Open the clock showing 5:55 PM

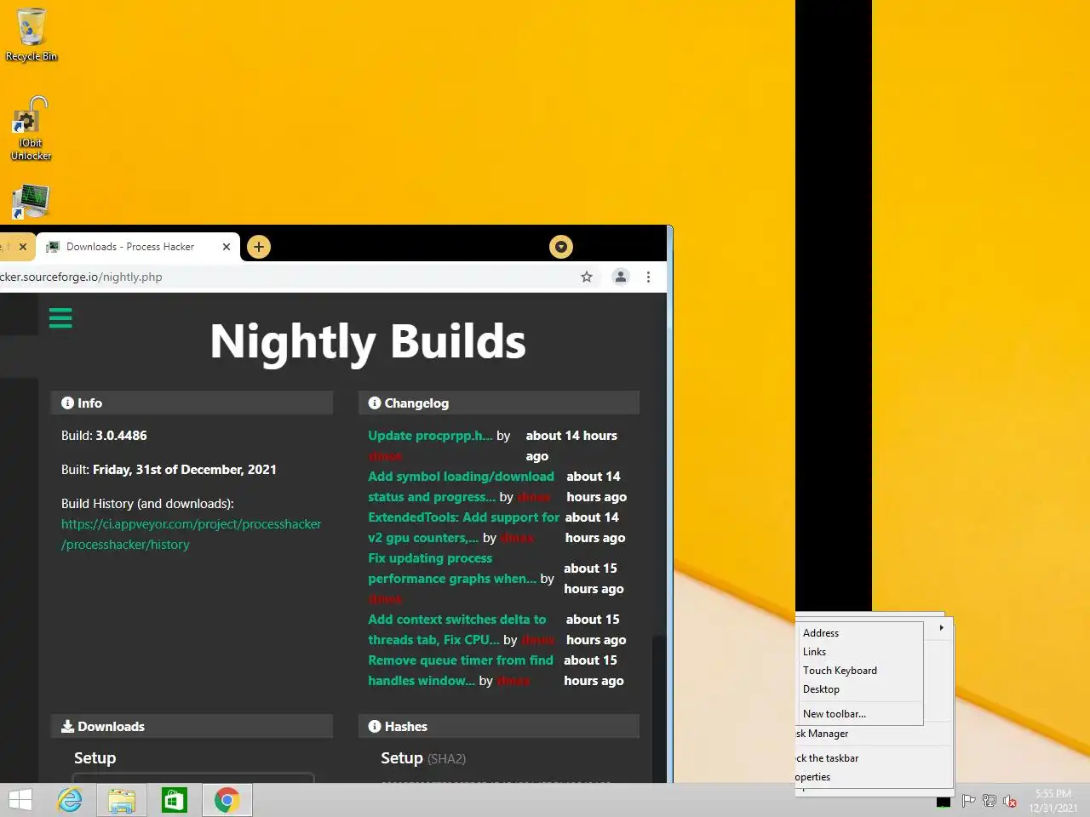pos(1053,800)
